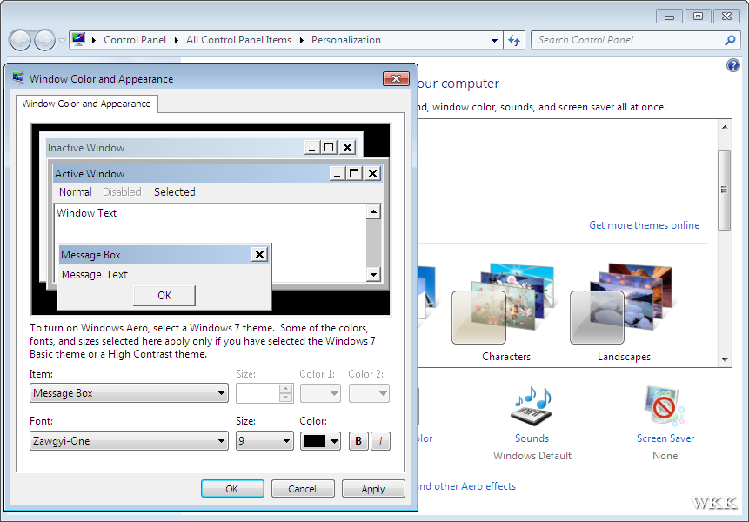Viewport: 749px width, 522px height.
Task: Click the Refresh button in address bar
Action: pos(514,41)
